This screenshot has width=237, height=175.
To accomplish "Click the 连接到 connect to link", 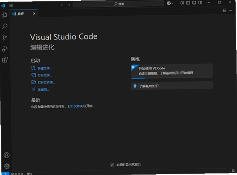I will [x=44, y=90].
